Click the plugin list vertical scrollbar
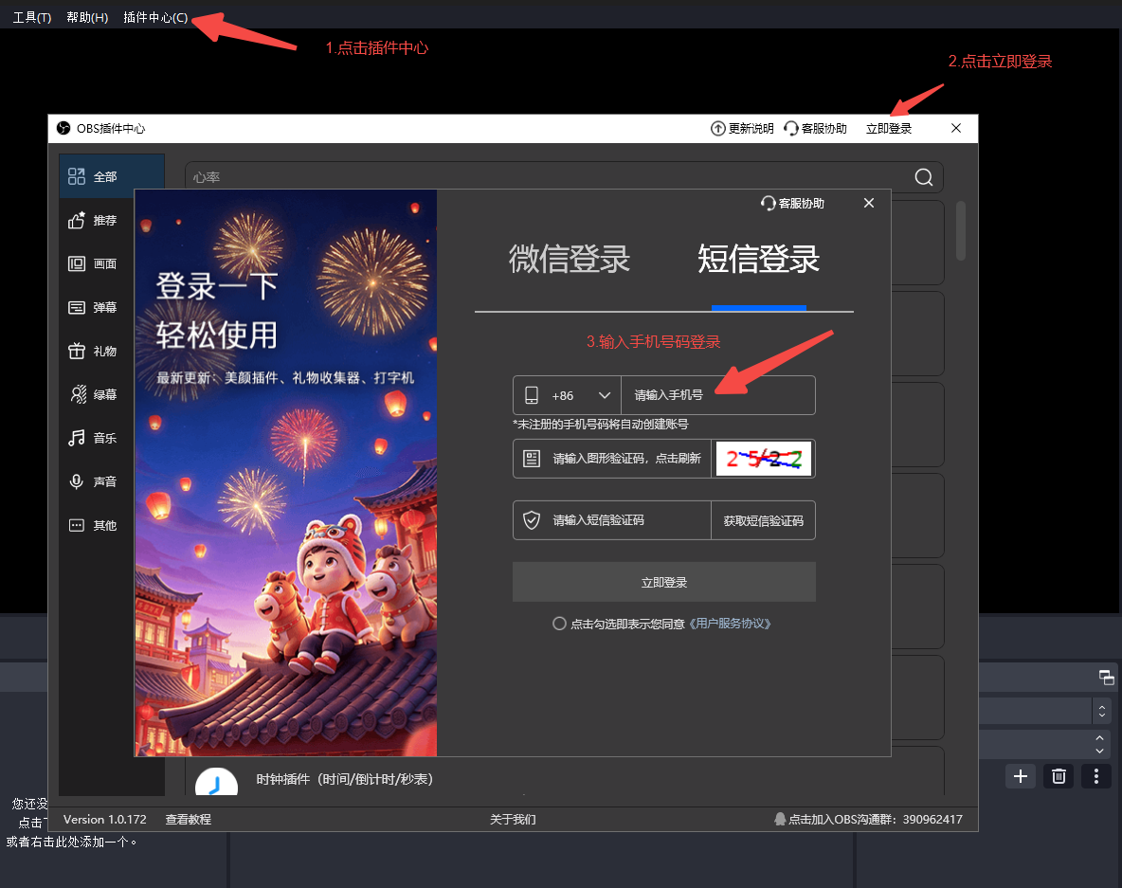Image resolution: width=1122 pixels, height=888 pixels. (x=961, y=230)
